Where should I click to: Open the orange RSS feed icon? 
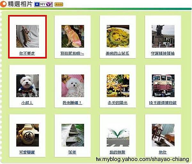(x=59, y=4)
